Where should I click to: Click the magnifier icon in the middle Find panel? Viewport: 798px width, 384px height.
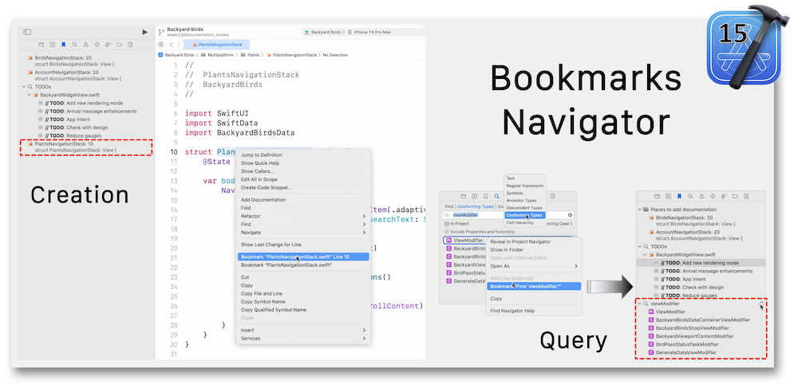tap(496, 196)
